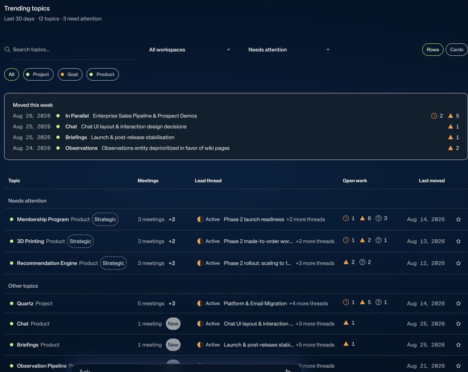This screenshot has width=468, height=372.
Task: Filter topics by Product chip
Action: point(102,74)
